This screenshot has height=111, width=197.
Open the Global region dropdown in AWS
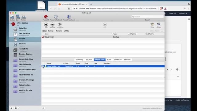[172, 14]
